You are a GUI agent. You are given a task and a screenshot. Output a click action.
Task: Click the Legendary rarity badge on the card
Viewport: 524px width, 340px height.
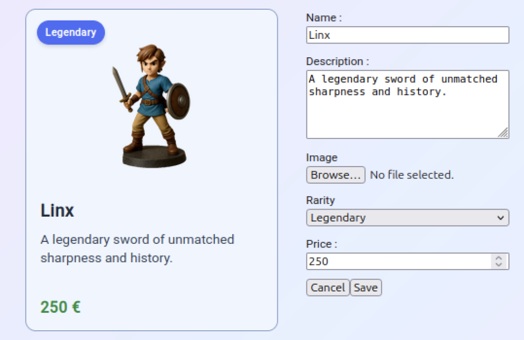pyautogui.click(x=71, y=33)
